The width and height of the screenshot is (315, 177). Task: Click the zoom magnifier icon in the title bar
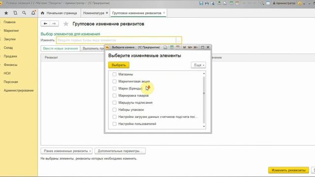tap(262, 3)
